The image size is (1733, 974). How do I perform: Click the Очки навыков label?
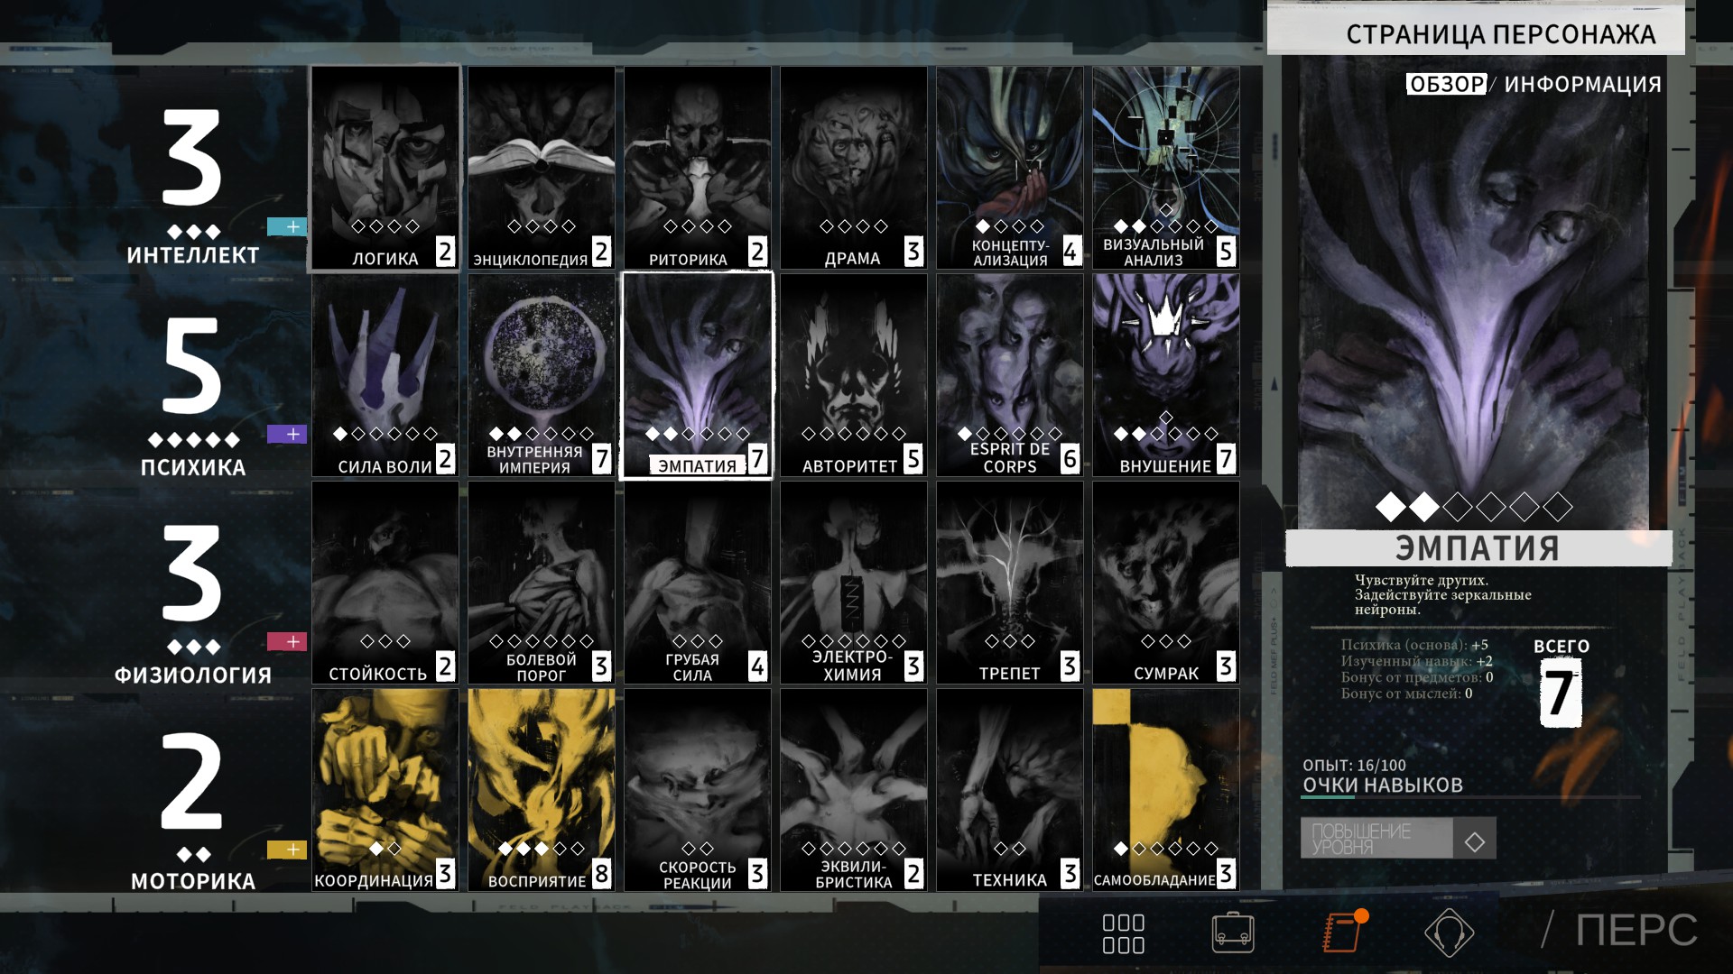pos(1383,785)
